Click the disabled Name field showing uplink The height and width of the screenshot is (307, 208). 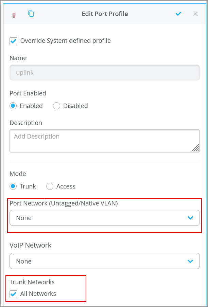104,73
